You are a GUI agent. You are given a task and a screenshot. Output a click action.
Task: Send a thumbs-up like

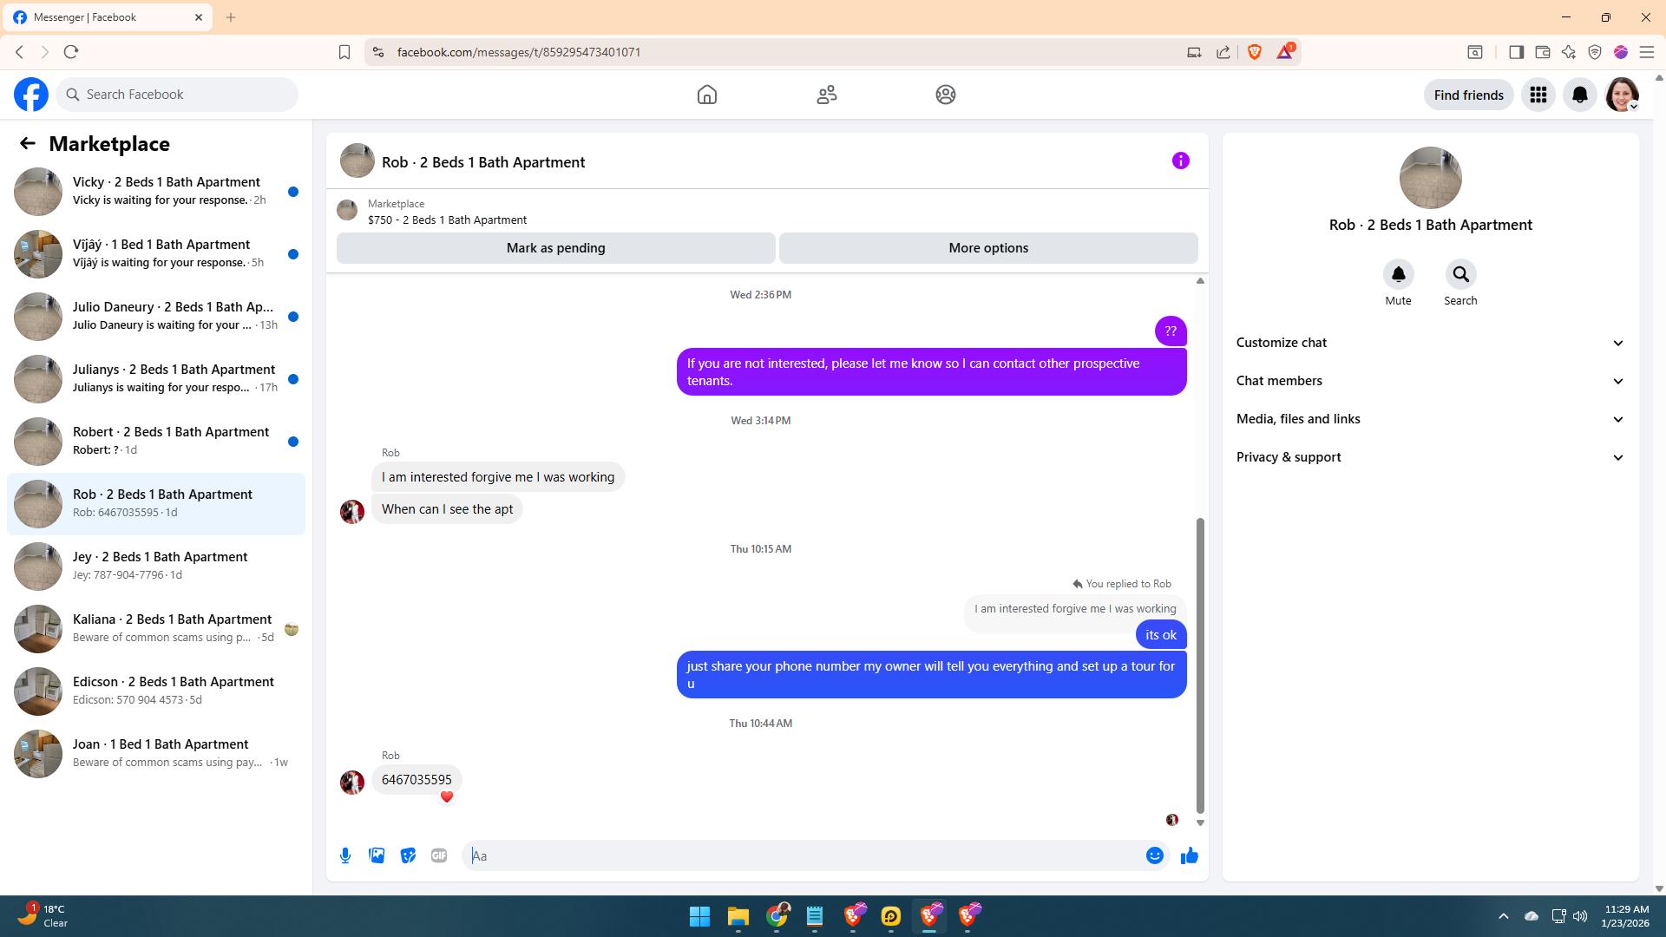(x=1189, y=855)
